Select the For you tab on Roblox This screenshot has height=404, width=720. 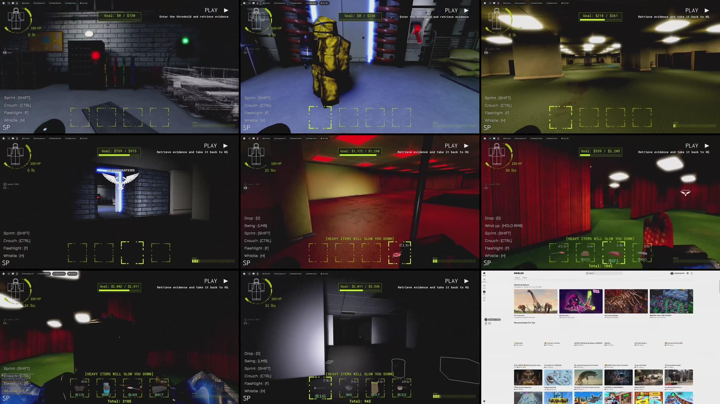pyautogui.click(x=517, y=278)
